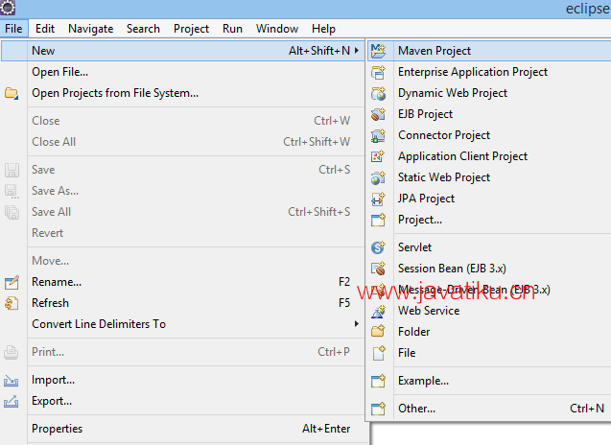
Task: Click the Static Web Project icon
Action: pos(378,177)
